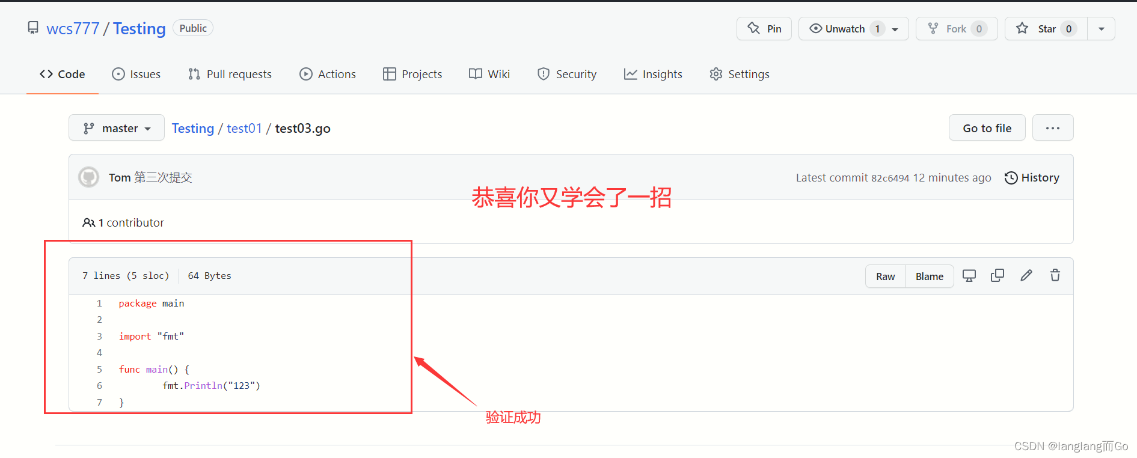
Task: Open the Projects tab
Action: point(412,74)
